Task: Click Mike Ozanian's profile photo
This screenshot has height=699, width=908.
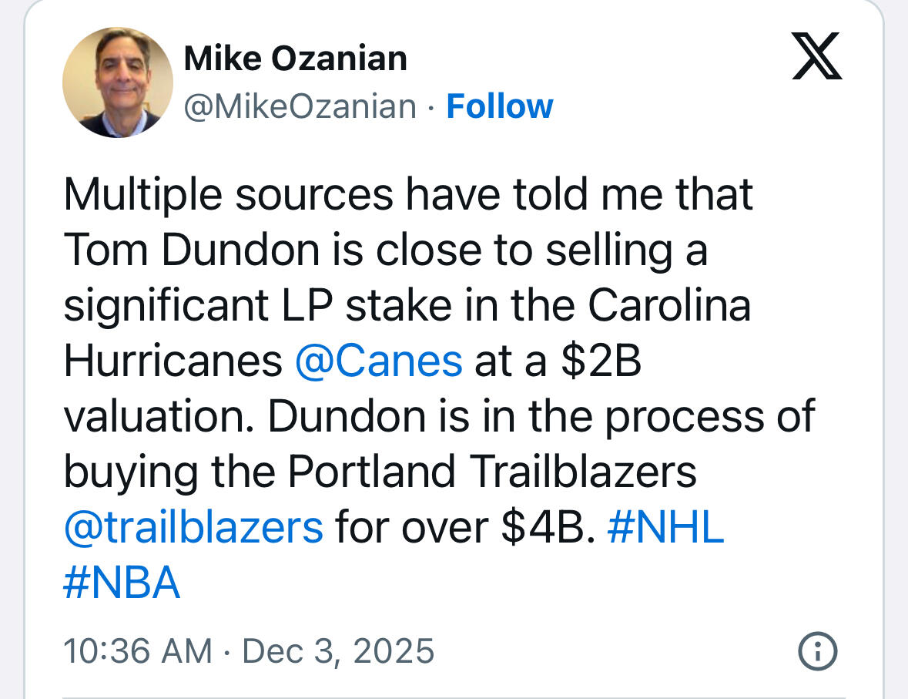Action: pos(117,82)
